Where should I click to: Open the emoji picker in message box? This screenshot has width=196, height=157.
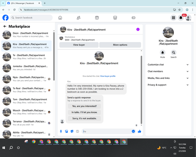pos(133,131)
